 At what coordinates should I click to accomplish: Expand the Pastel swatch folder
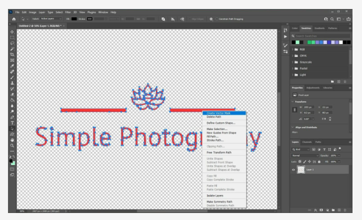point(292,68)
